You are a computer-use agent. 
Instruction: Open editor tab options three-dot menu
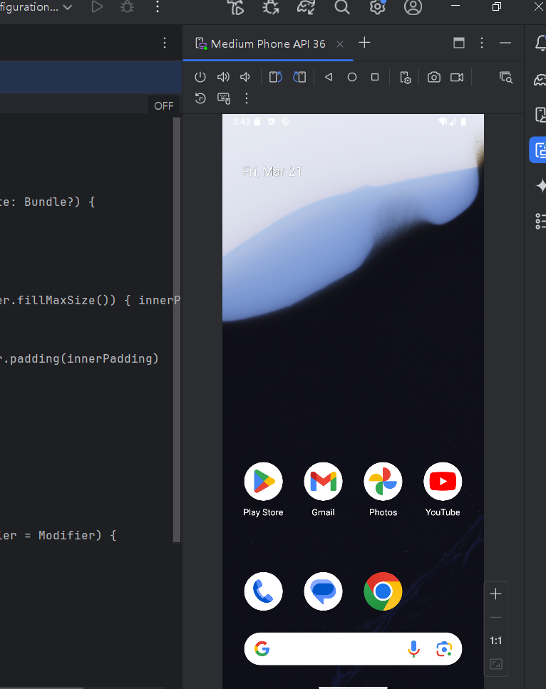pos(165,43)
